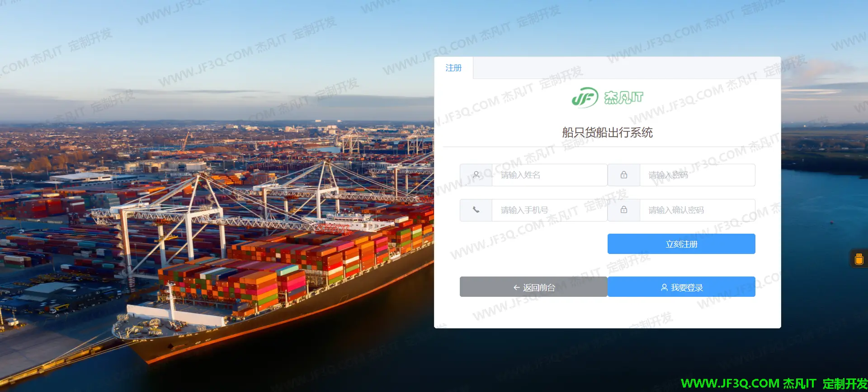This screenshot has height=392, width=868.
Task: Focus the 请输入姓名 name input
Action: click(549, 175)
